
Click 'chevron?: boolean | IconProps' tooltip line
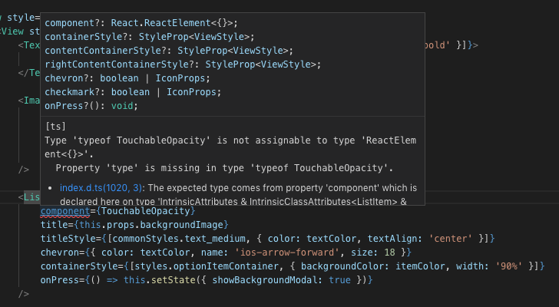point(127,78)
